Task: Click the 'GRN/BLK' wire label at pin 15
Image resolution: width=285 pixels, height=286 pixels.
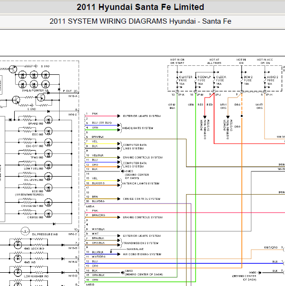Action: point(98,275)
